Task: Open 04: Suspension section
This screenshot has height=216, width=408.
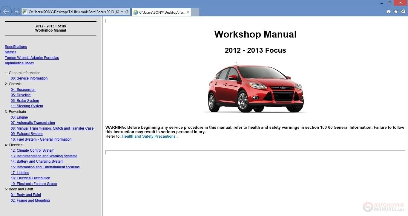Action: 23,90
